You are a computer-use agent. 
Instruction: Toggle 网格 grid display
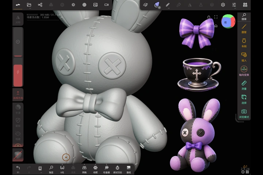84,169
